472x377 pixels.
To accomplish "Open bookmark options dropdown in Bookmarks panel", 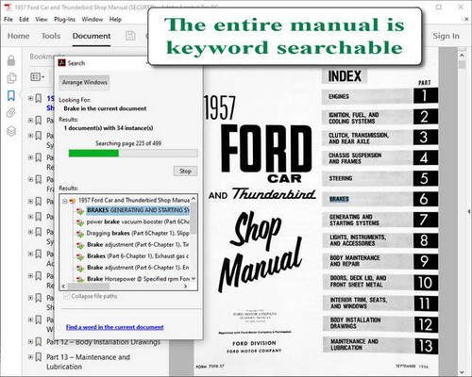I will 38,76.
